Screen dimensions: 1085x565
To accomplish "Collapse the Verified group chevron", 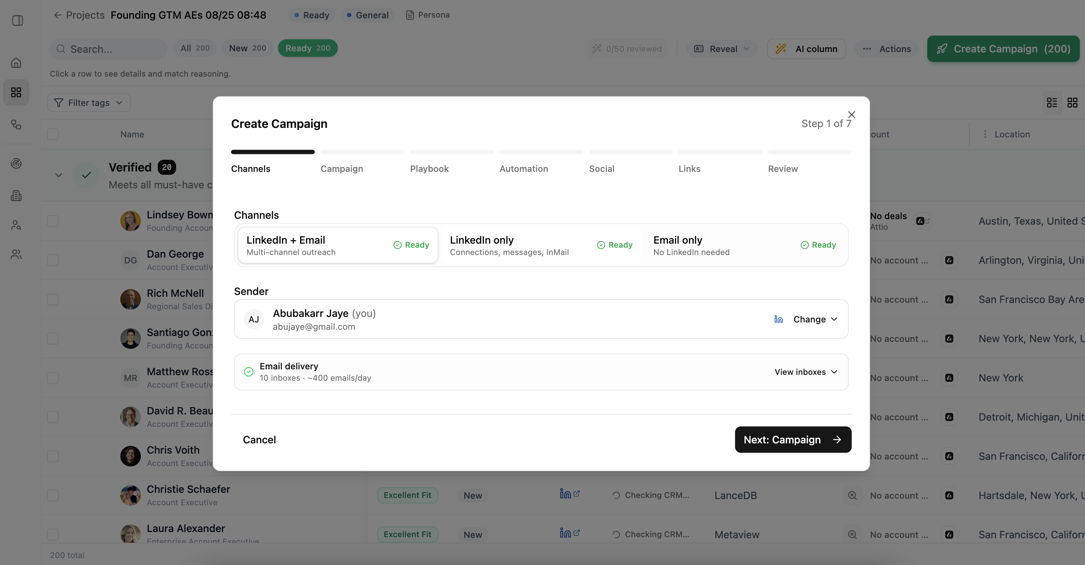I will pyautogui.click(x=59, y=175).
